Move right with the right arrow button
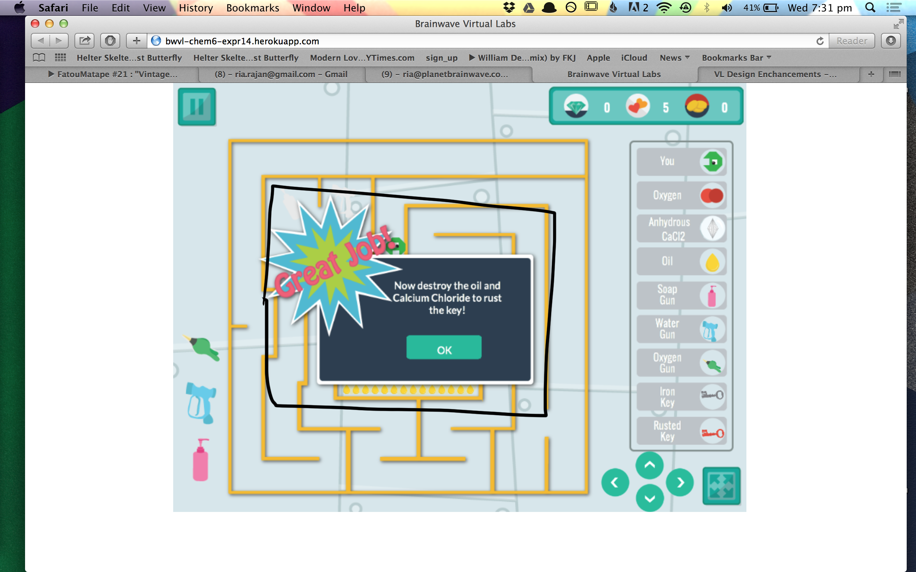Image resolution: width=916 pixels, height=572 pixels. coord(680,482)
